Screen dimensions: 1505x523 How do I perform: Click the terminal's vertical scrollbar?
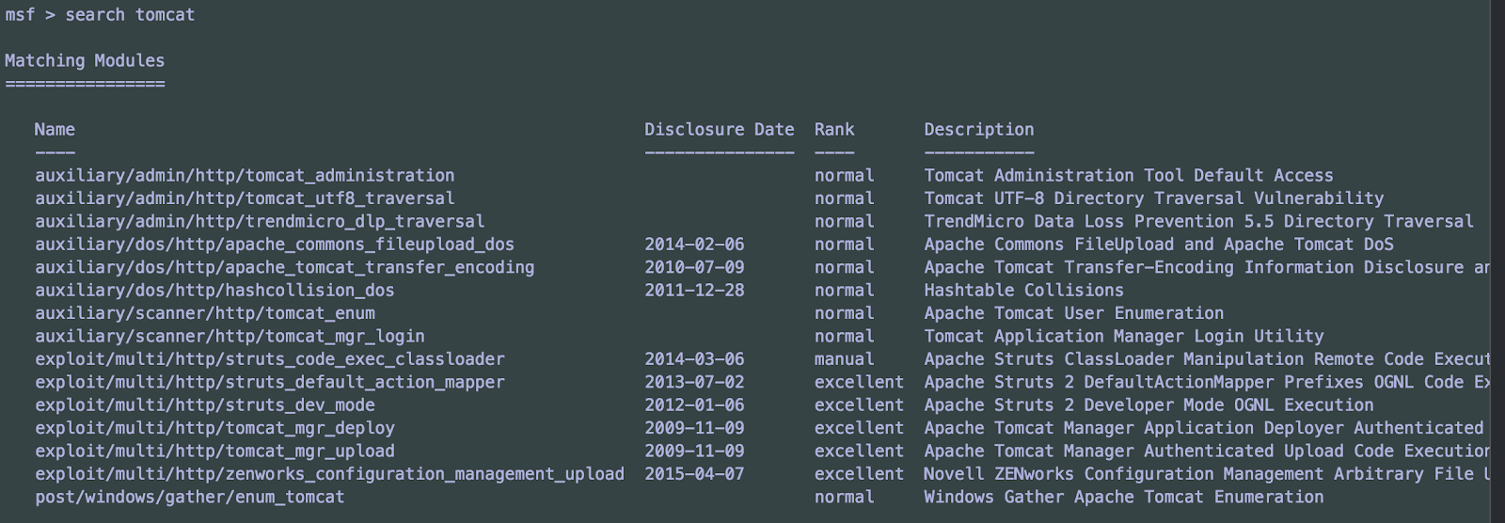(1498, 261)
